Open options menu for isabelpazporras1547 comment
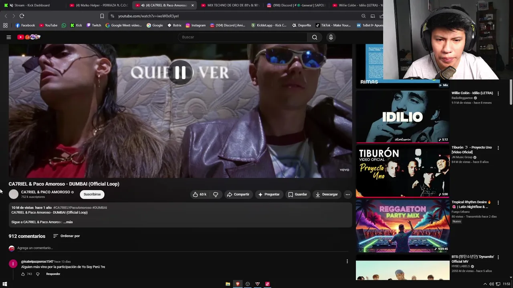Viewport: 513px width, 288px height. [347, 262]
